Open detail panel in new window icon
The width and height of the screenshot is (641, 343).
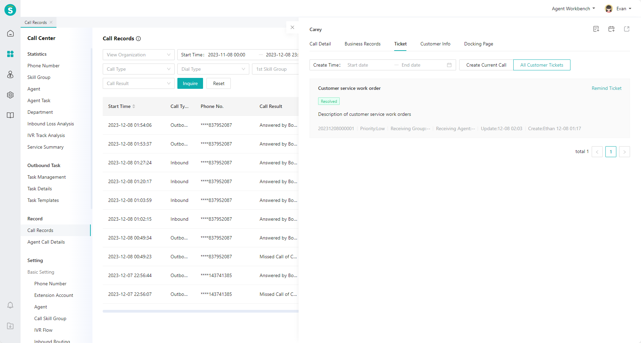(627, 29)
